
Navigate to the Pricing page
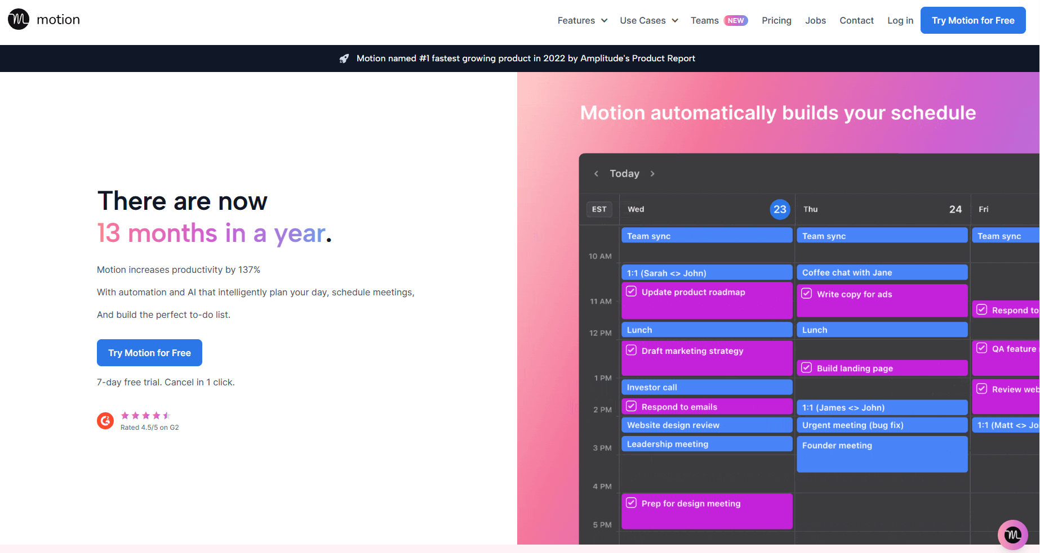(x=776, y=20)
